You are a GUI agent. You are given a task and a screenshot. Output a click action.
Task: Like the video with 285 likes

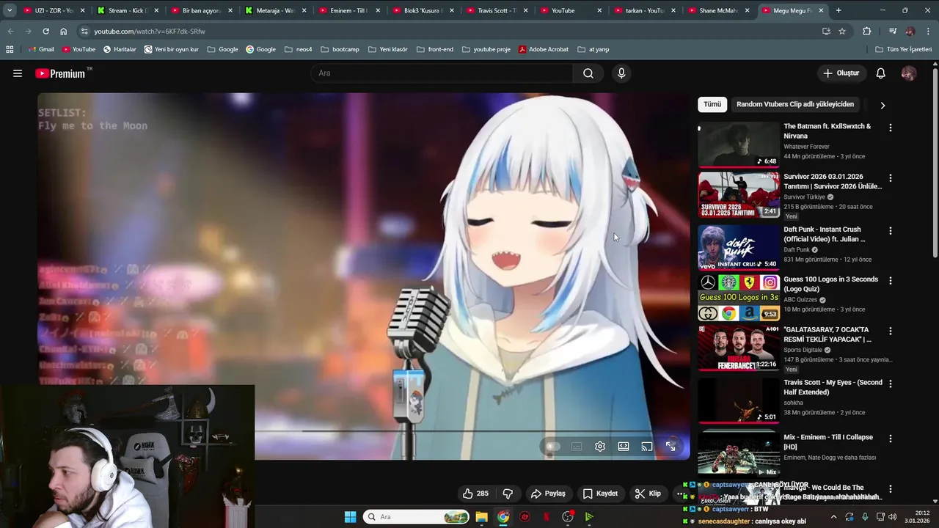click(475, 494)
